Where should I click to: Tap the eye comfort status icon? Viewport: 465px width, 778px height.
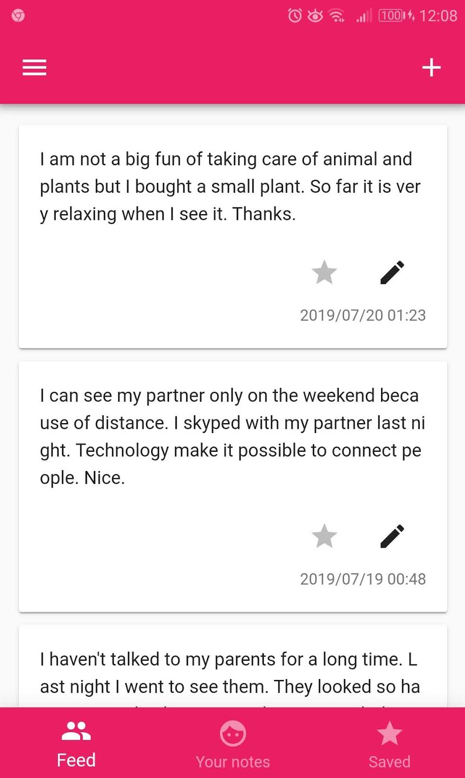click(x=315, y=16)
